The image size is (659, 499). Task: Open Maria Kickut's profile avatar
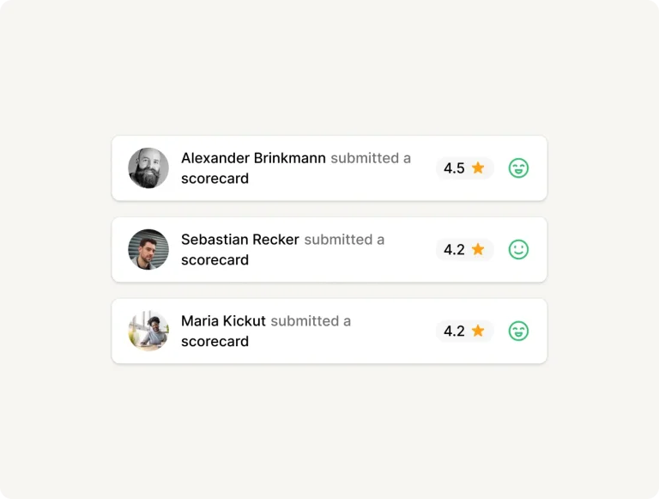pos(148,332)
